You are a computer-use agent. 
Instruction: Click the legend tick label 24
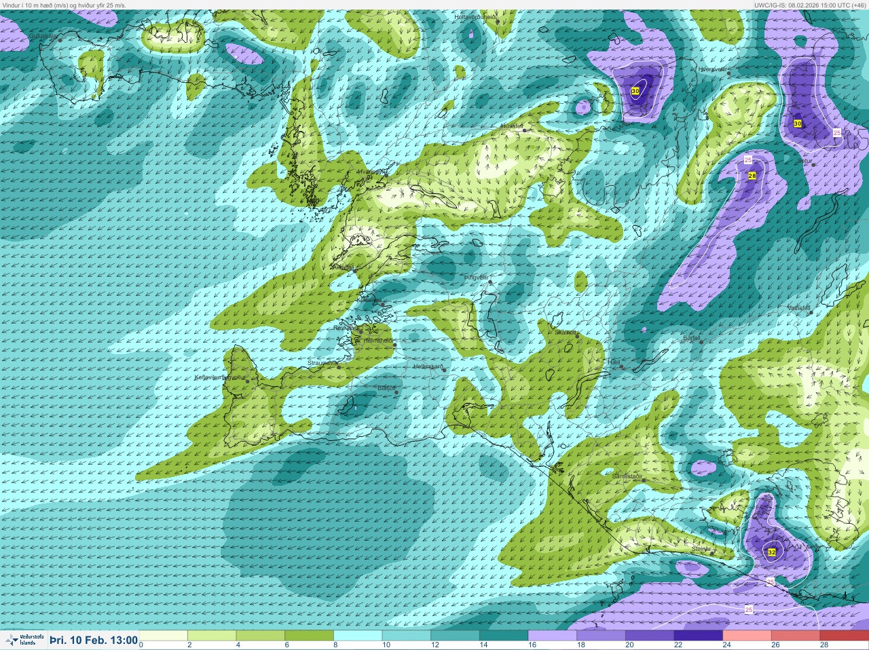[x=727, y=645]
